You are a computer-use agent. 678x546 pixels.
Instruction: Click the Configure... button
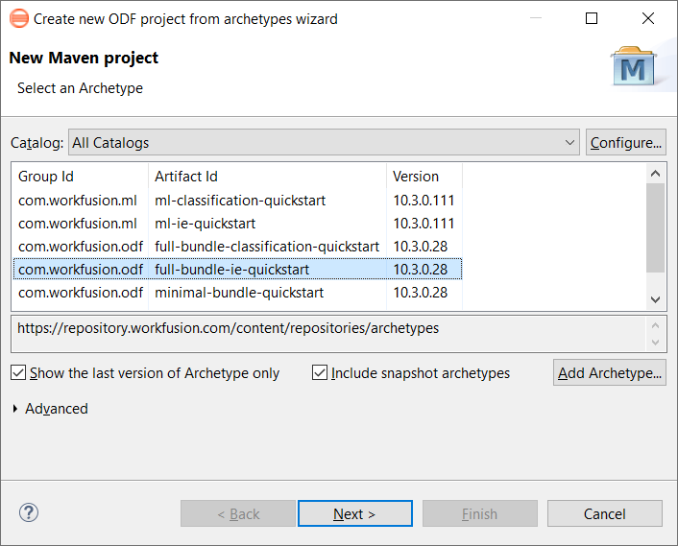(x=626, y=142)
